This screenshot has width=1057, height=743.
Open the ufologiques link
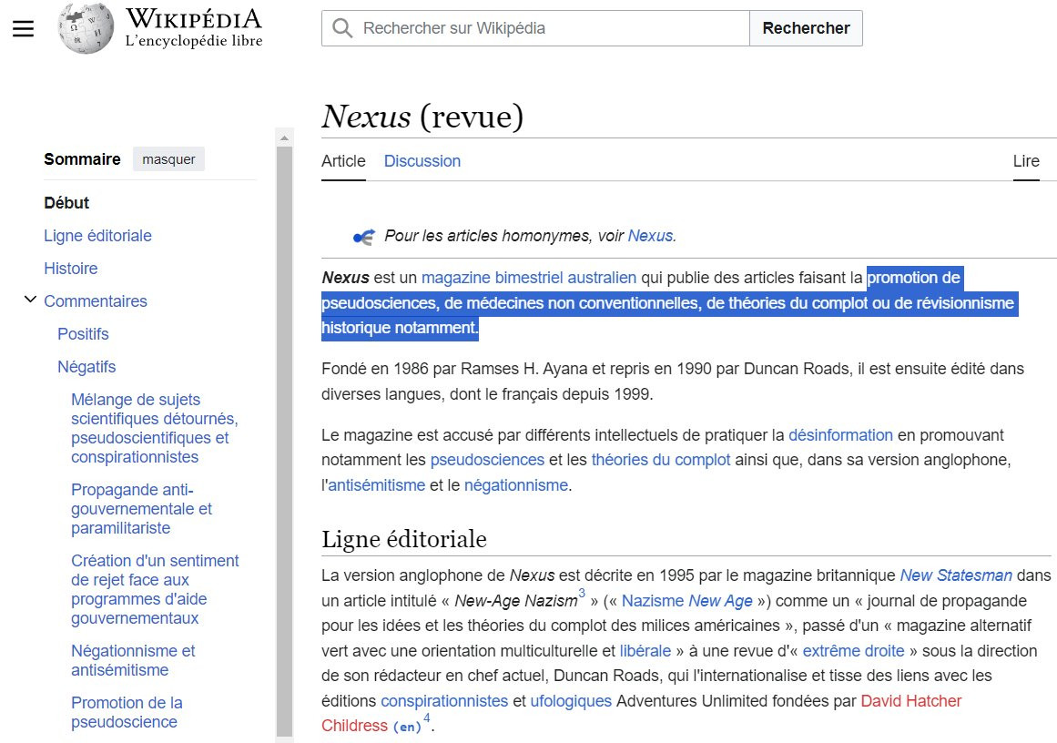[571, 701]
